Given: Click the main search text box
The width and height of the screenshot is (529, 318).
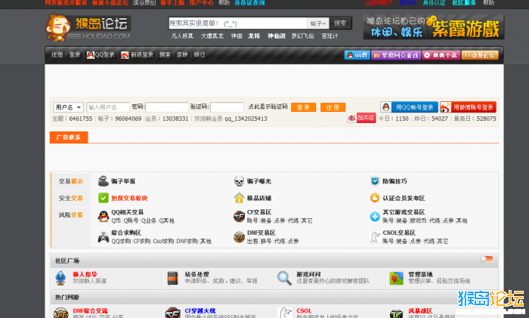Looking at the screenshot, I should pos(237,23).
